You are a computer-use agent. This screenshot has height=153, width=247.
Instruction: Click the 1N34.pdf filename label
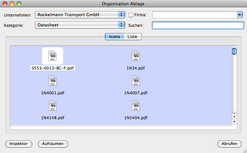pyautogui.click(x=136, y=68)
